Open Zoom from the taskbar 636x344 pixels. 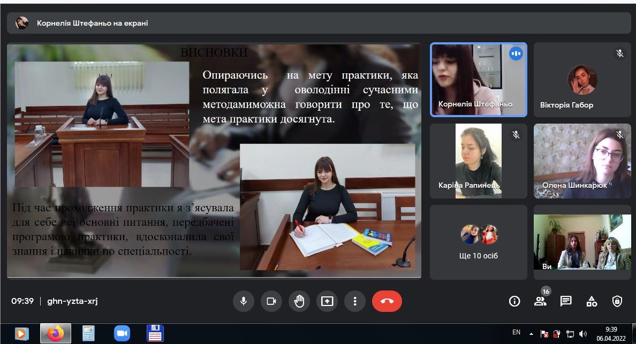pos(122,333)
